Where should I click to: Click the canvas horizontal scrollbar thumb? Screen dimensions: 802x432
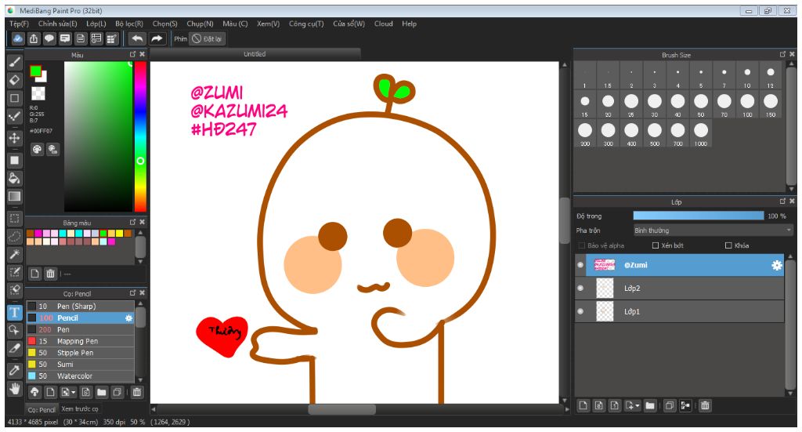[x=341, y=409]
